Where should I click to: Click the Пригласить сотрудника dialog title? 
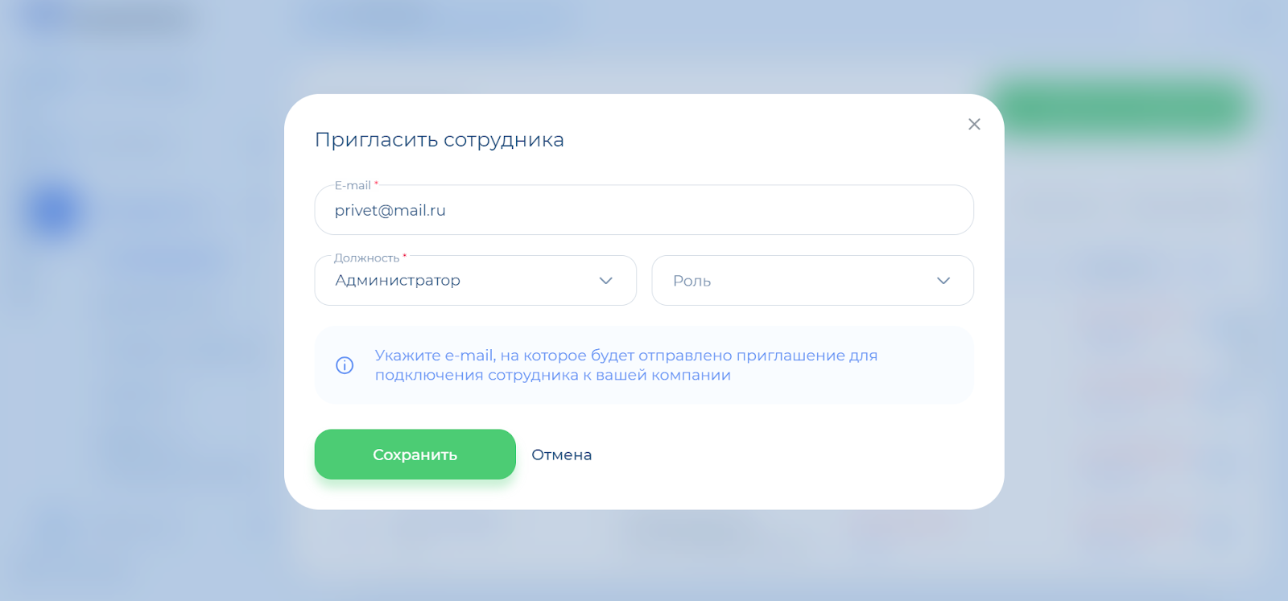439,140
